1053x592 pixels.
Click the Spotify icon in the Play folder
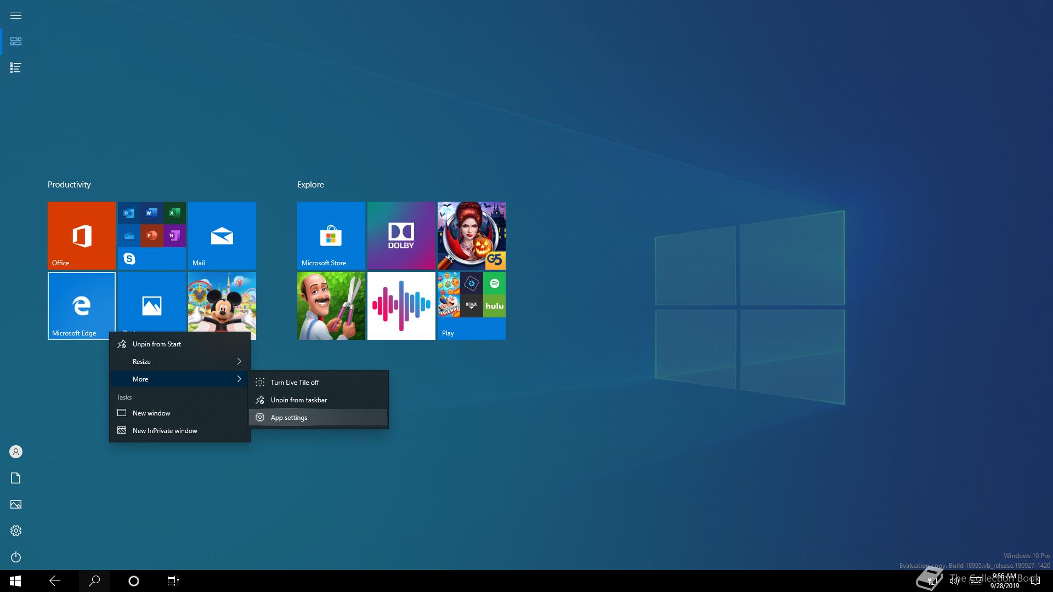pos(495,283)
